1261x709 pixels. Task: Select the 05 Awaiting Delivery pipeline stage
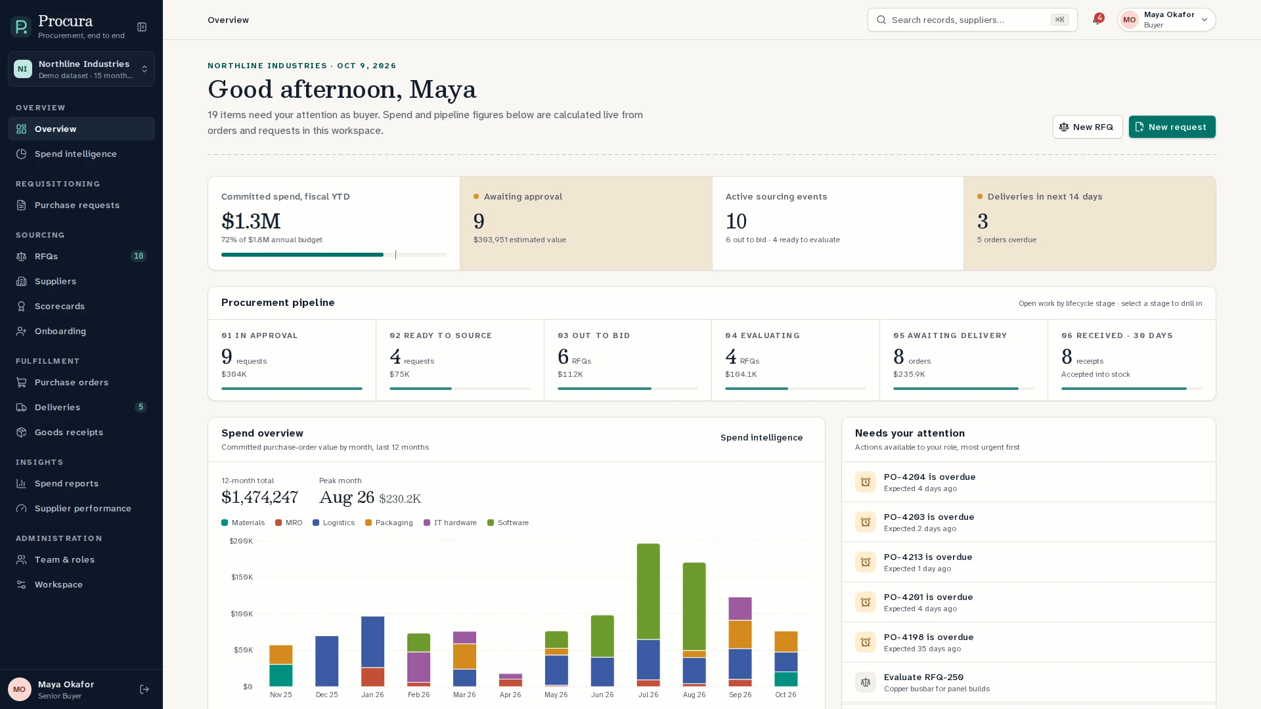click(963, 360)
